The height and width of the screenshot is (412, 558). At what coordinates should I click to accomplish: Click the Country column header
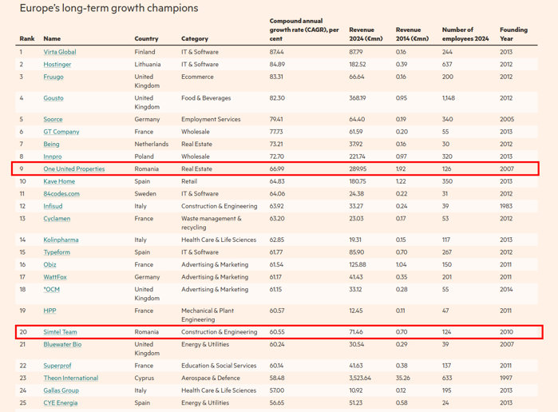pyautogui.click(x=146, y=38)
